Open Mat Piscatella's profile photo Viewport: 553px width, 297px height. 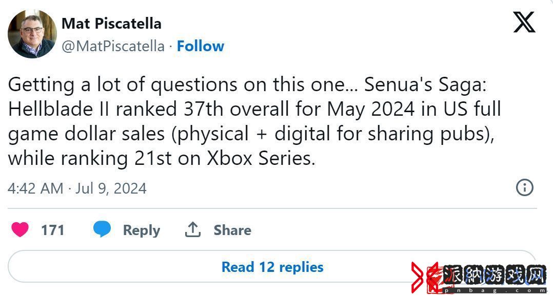[x=32, y=34]
